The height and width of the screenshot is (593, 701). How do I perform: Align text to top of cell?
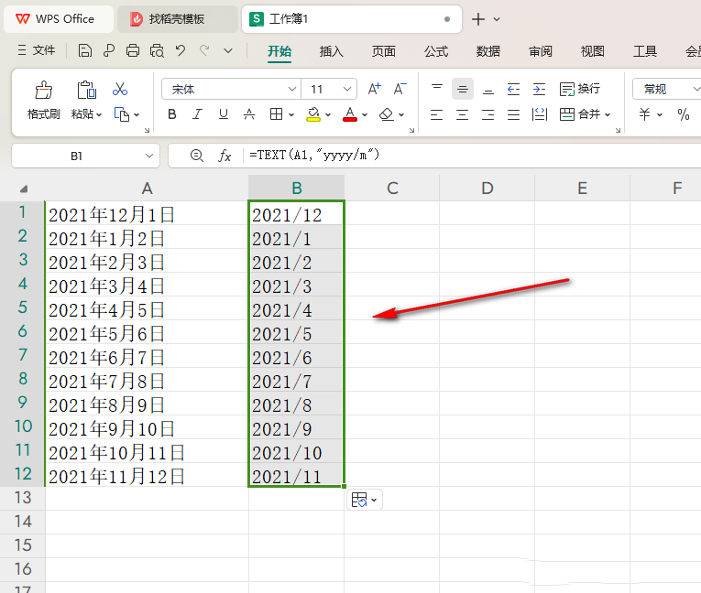437,89
